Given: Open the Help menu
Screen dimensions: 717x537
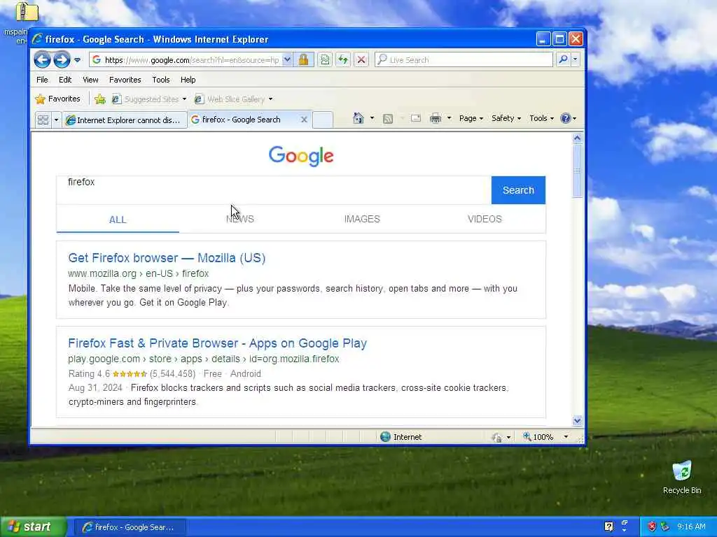Looking at the screenshot, I should click(x=188, y=80).
